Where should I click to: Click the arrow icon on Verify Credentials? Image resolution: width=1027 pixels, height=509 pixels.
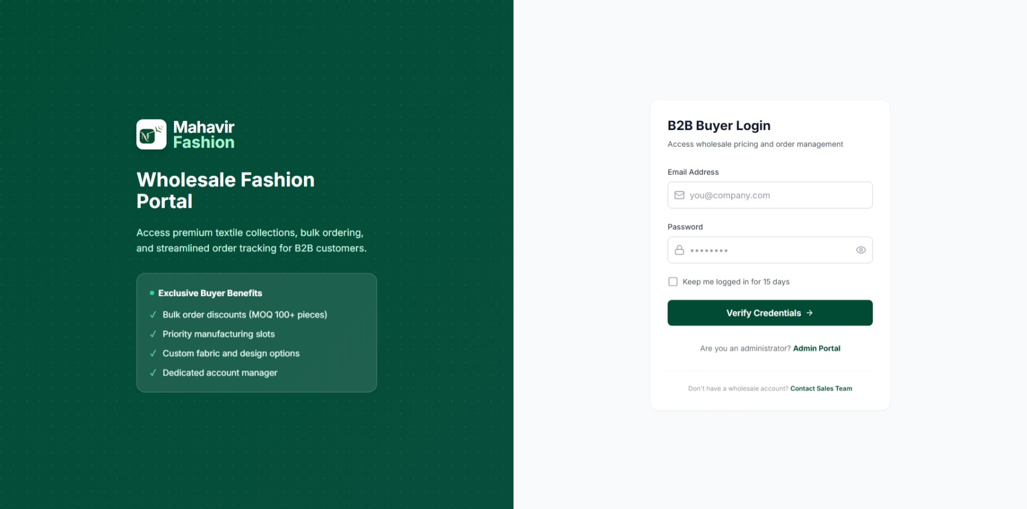coord(809,313)
